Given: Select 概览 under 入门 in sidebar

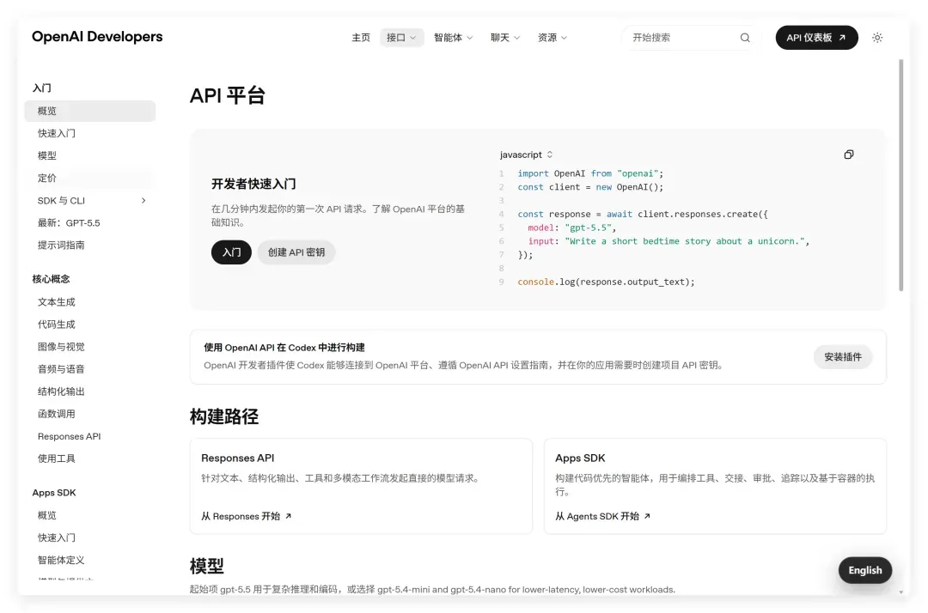Looking at the screenshot, I should pos(90,111).
